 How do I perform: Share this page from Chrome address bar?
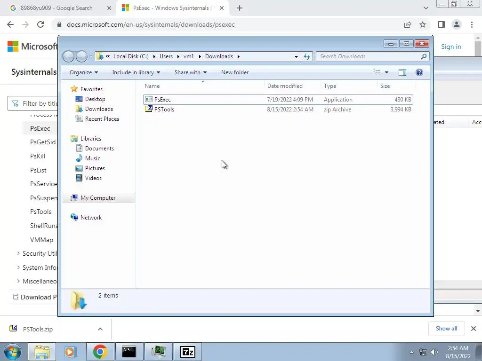point(408,24)
